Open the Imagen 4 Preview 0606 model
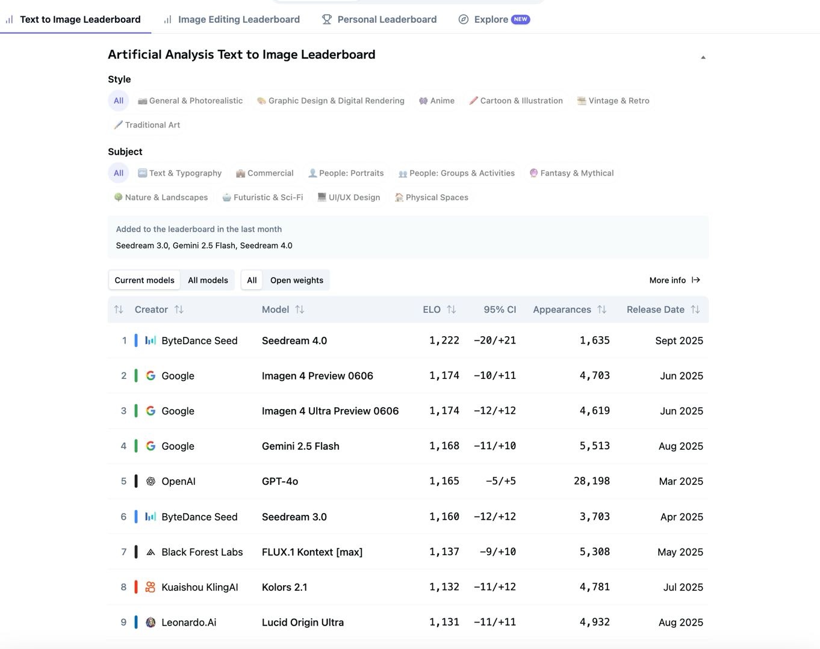Image resolution: width=820 pixels, height=649 pixels. click(x=317, y=376)
